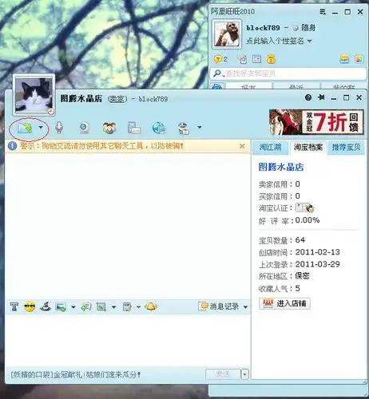Send a nudge with bell icon
The image size is (369, 399).
[151, 306]
